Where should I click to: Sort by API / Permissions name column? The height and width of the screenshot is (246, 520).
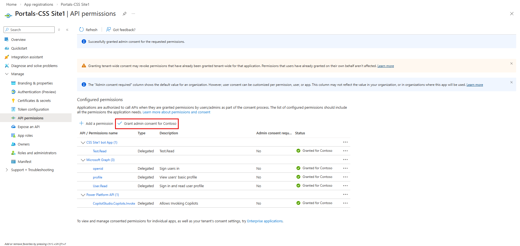(99, 133)
